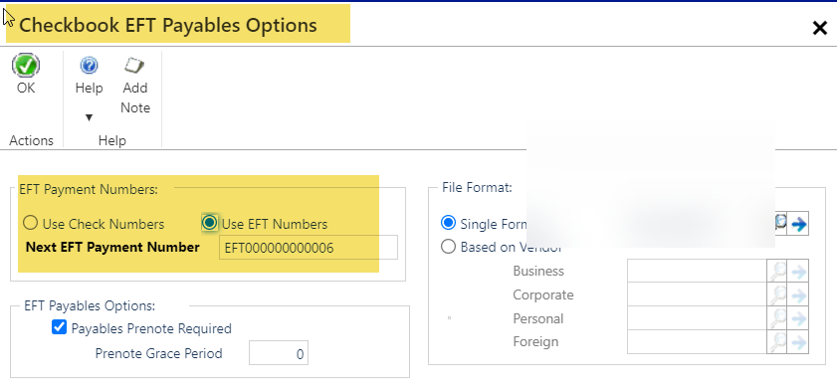Open lookup magnifier for Business format
The image size is (837, 390).
tap(777, 271)
